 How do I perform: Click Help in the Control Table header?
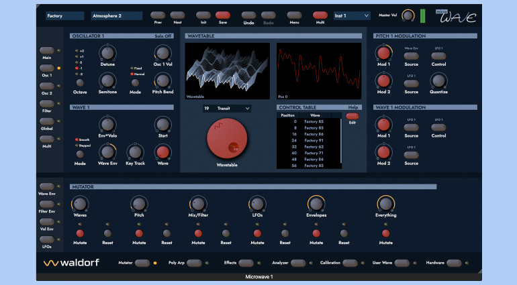tap(353, 107)
